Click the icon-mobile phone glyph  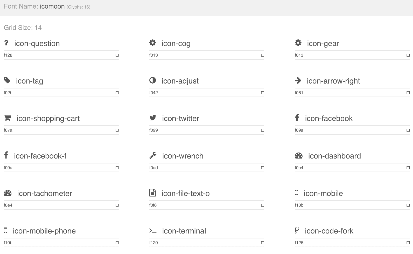click(296, 193)
